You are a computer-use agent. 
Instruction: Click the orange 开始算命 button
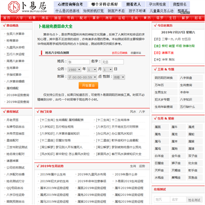[88, 85]
